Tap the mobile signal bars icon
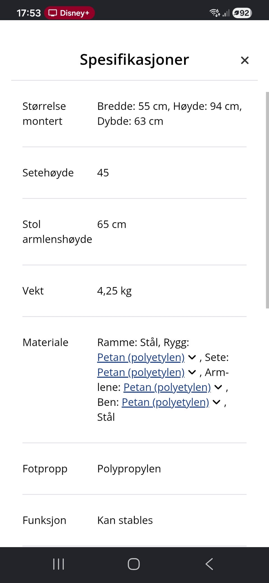The width and height of the screenshot is (269, 583). click(x=226, y=13)
